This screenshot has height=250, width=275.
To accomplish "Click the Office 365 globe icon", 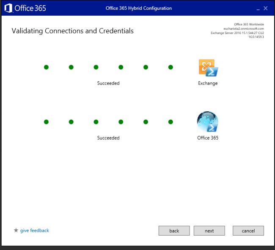I will click(x=208, y=122).
